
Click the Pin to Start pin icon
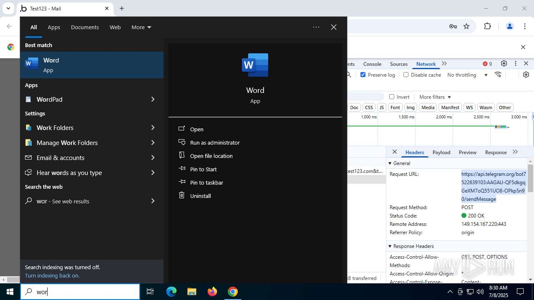181,169
